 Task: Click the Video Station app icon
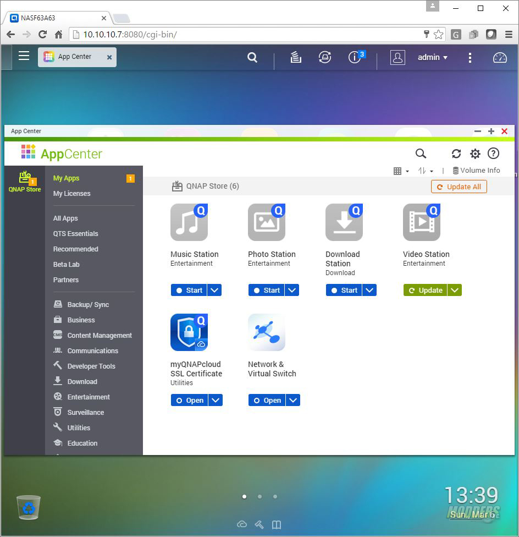(x=422, y=222)
